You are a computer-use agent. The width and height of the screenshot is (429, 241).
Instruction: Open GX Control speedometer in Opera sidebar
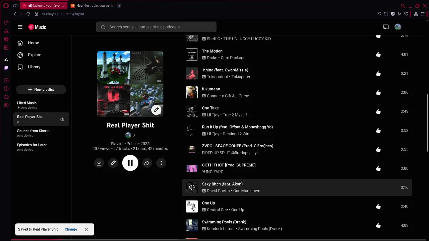coord(6,23)
